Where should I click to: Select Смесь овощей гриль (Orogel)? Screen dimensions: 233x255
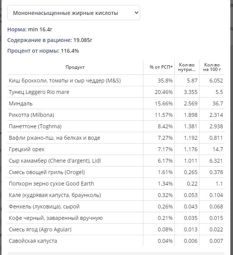tap(116, 172)
